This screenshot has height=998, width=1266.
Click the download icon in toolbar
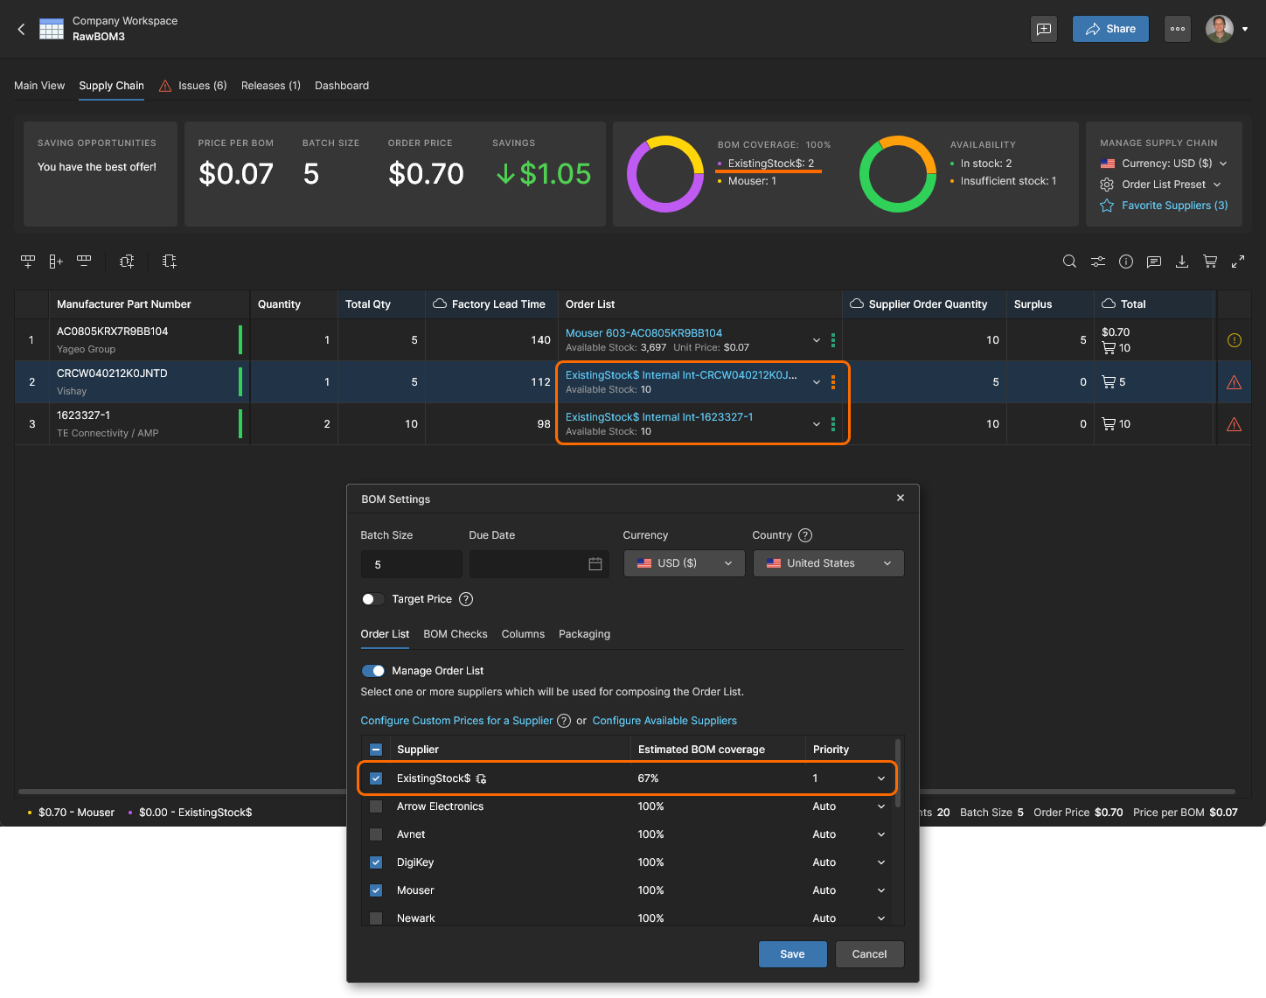pyautogui.click(x=1182, y=262)
